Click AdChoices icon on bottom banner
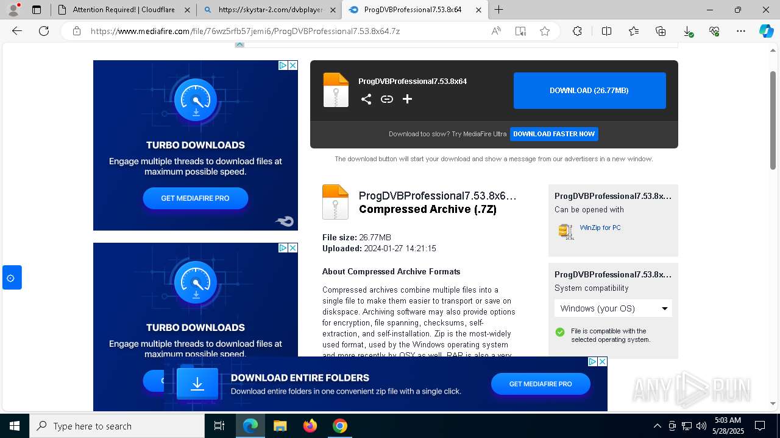 pos(592,361)
